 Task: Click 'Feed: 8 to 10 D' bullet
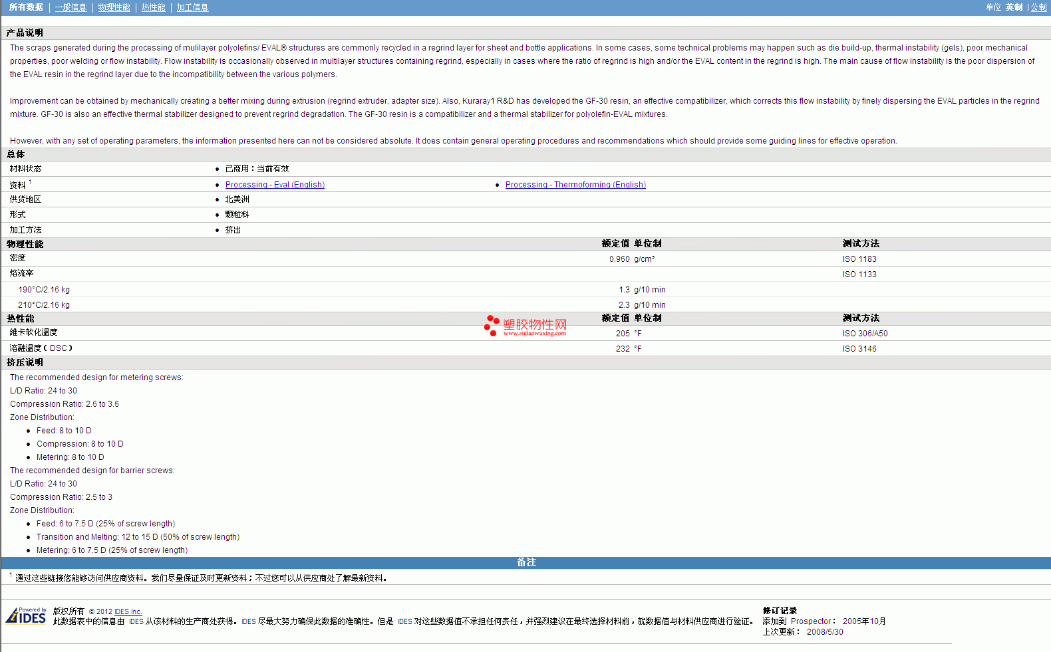[64, 431]
